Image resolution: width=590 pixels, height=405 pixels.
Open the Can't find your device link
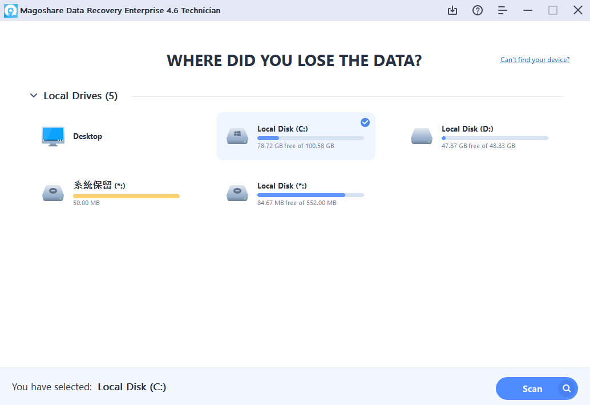coord(535,60)
